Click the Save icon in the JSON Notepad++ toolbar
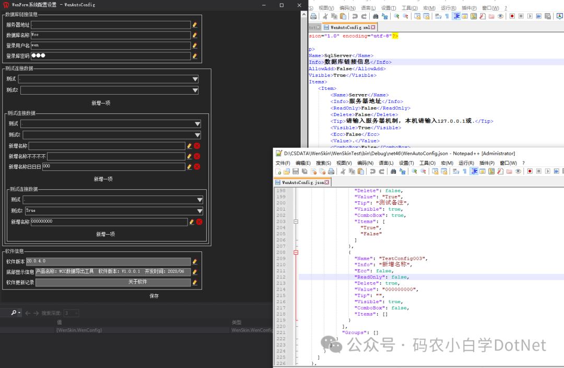This screenshot has width=564, height=368. click(296, 171)
